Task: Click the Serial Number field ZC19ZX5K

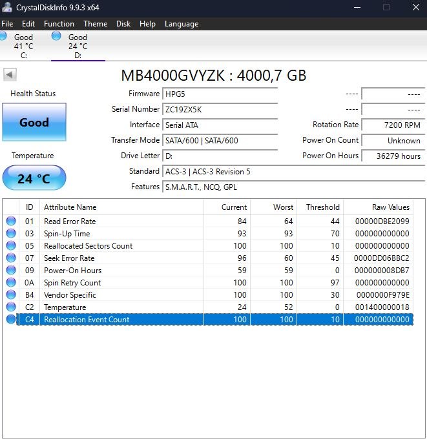Action: tap(220, 110)
